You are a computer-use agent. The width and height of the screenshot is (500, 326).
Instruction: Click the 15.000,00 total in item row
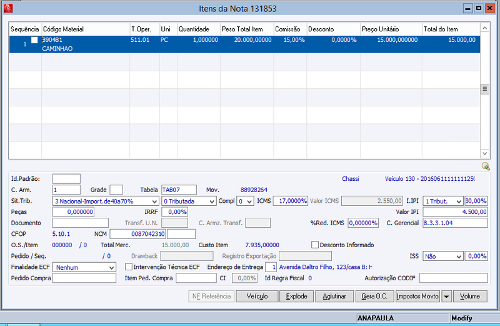[462, 40]
